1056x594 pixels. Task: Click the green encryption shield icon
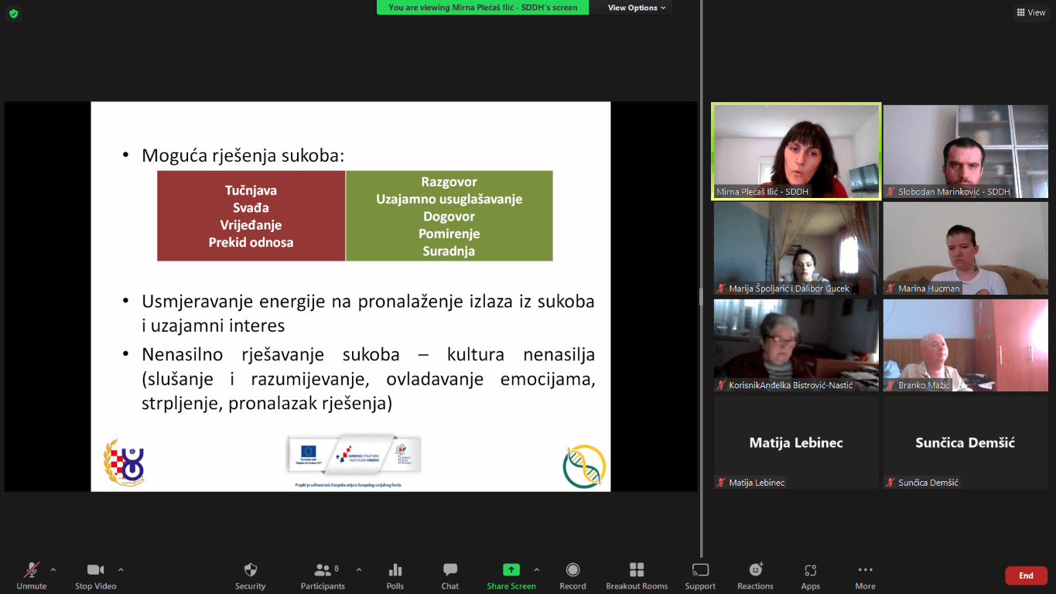[x=13, y=13]
